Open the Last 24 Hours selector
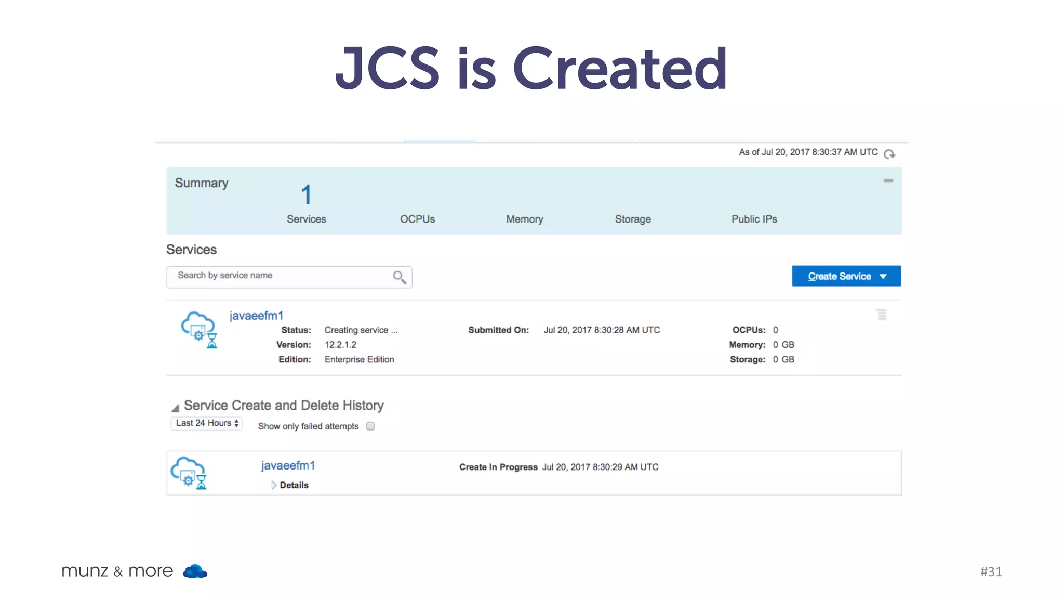This screenshot has width=1064, height=599. click(x=206, y=423)
